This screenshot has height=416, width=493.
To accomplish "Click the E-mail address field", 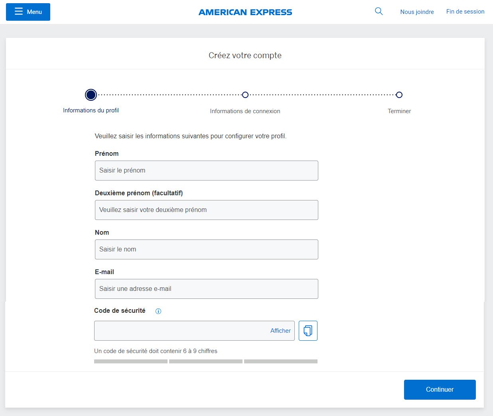I will coord(206,289).
